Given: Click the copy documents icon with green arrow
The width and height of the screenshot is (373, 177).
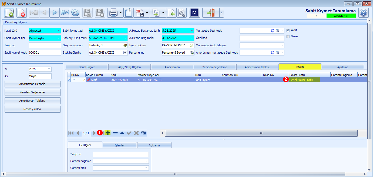Looking at the screenshot, I should [156, 13].
